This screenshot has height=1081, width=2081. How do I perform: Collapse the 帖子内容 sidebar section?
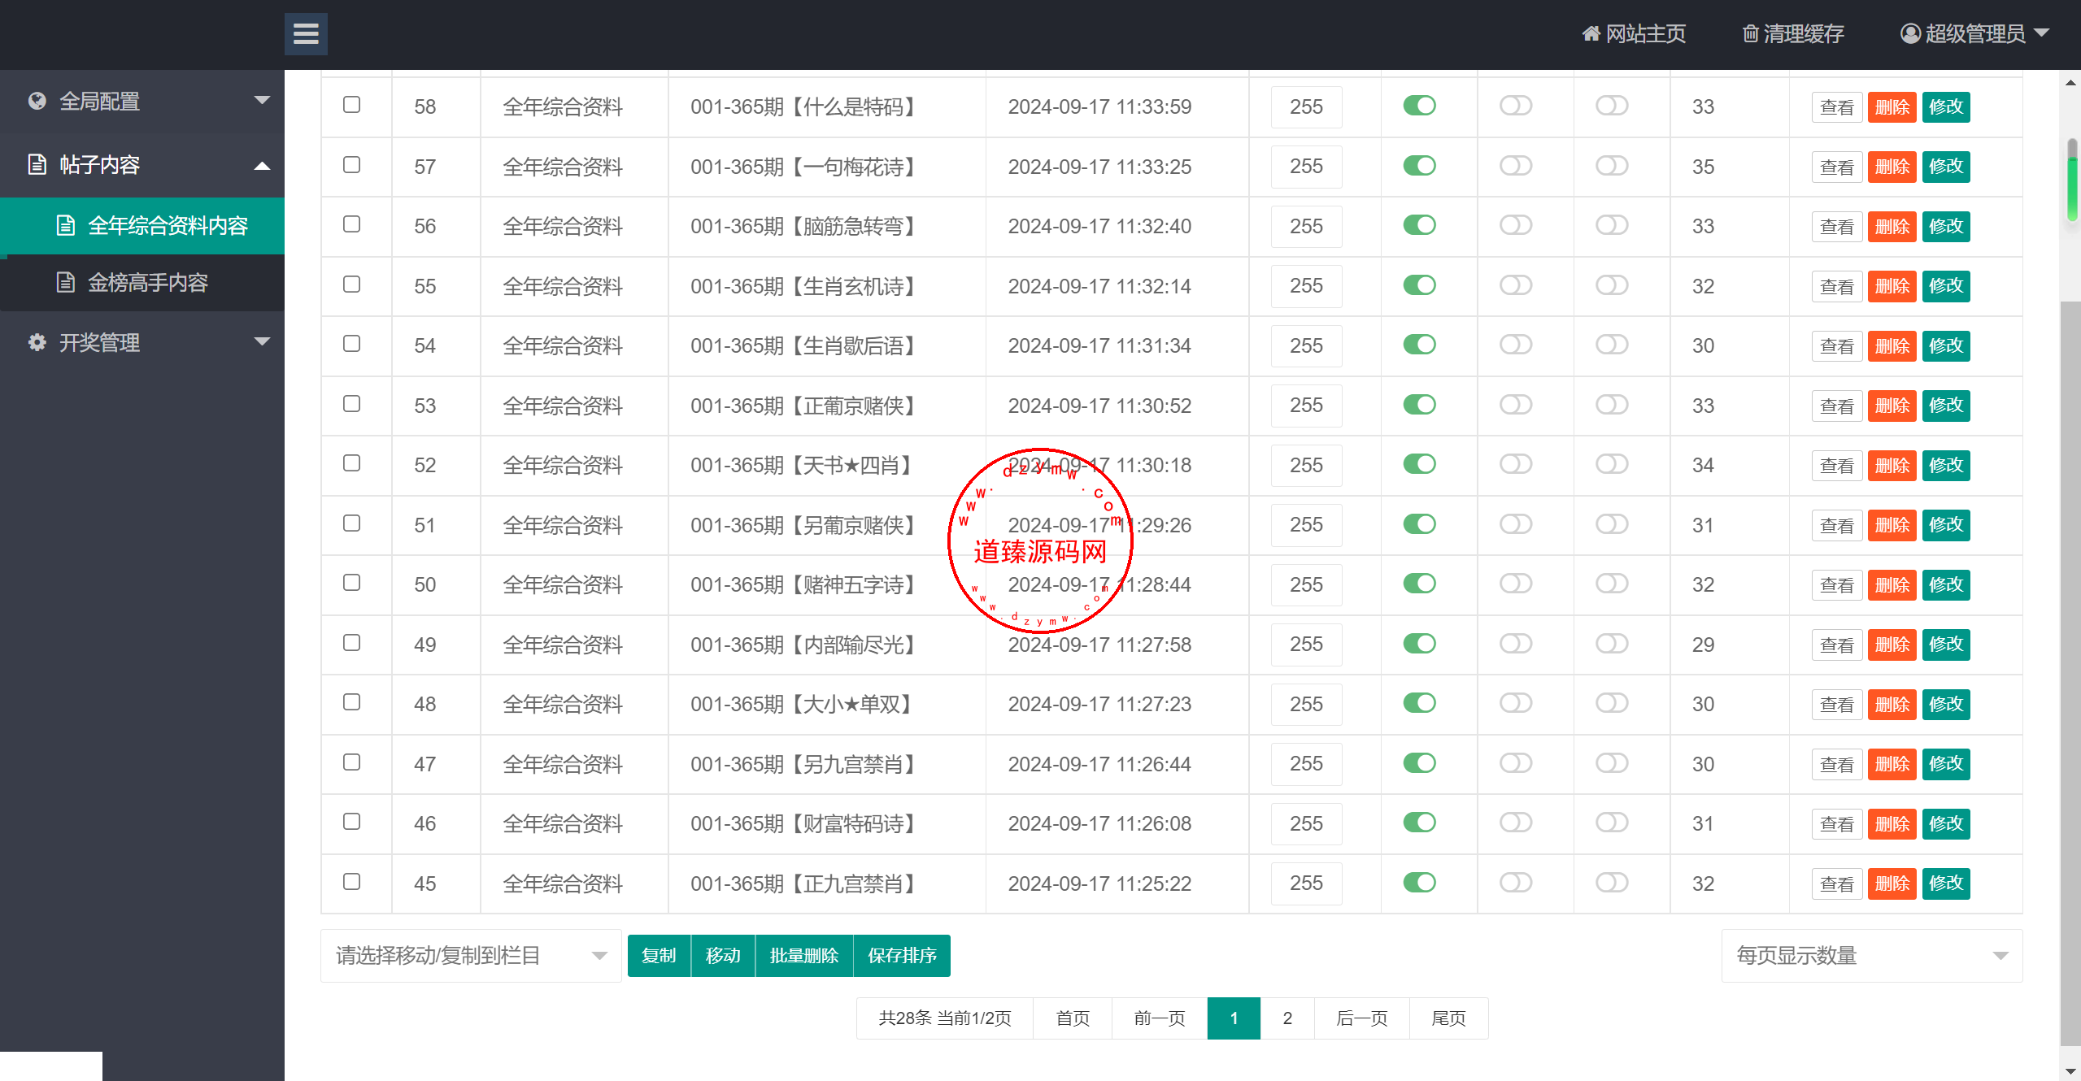142,164
